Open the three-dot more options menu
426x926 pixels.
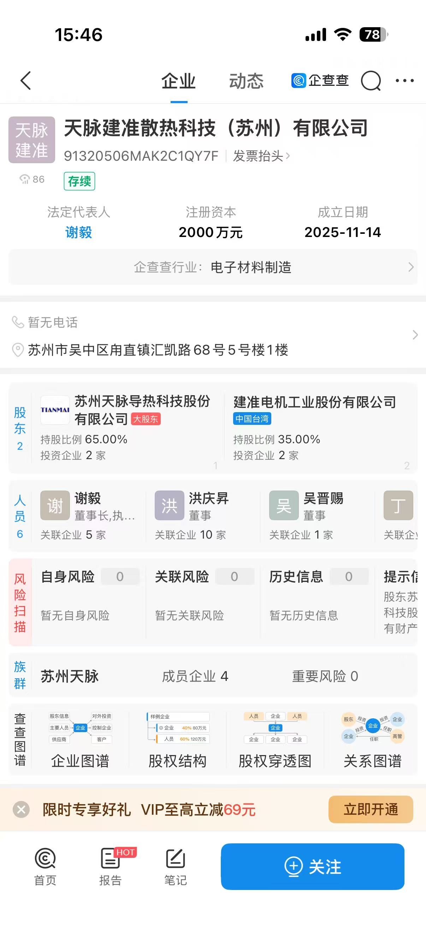404,81
